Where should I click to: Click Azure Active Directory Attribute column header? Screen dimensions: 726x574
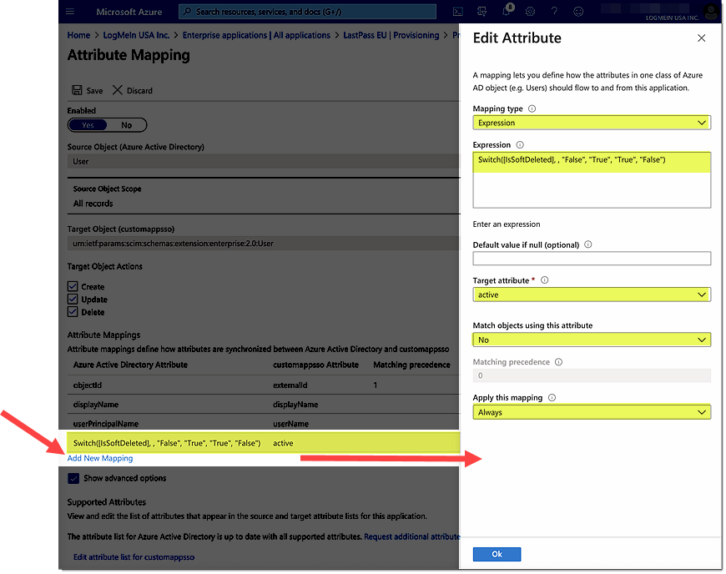tap(130, 365)
